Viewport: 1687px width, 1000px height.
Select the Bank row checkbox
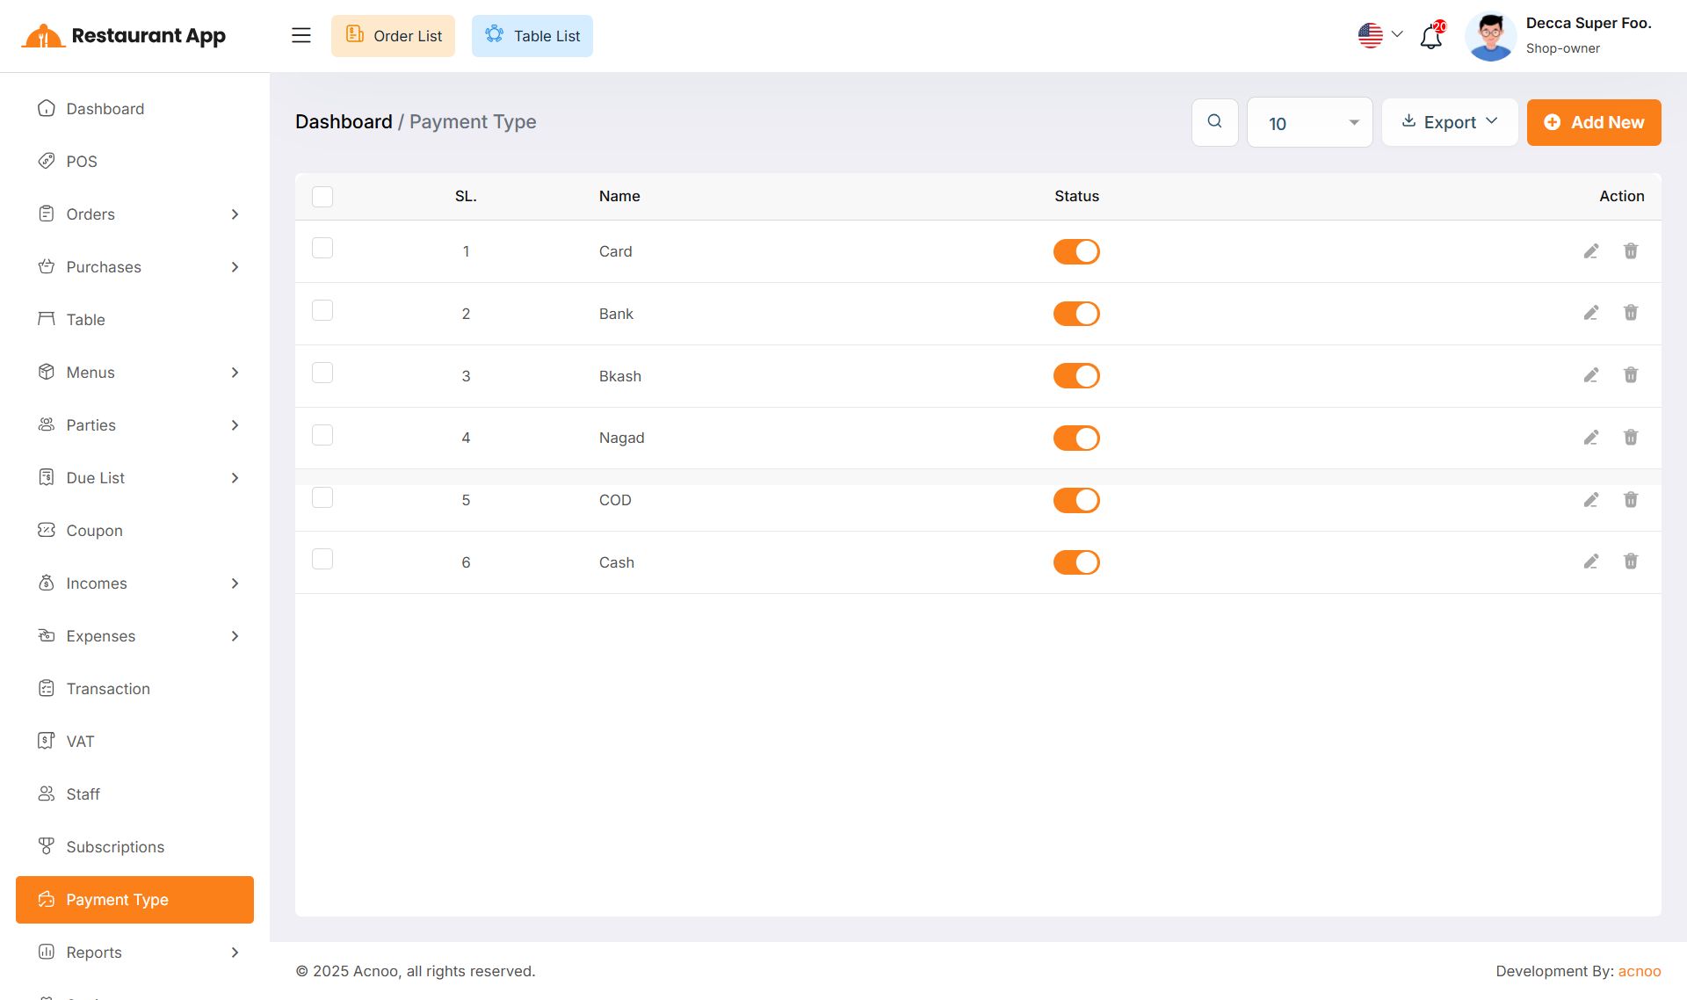tap(322, 310)
